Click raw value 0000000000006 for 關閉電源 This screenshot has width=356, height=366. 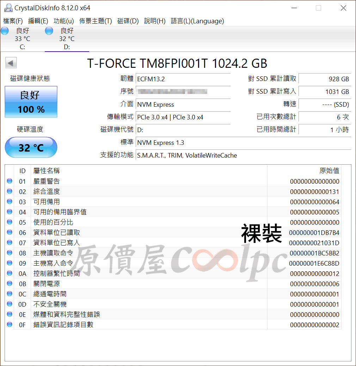(x=314, y=284)
